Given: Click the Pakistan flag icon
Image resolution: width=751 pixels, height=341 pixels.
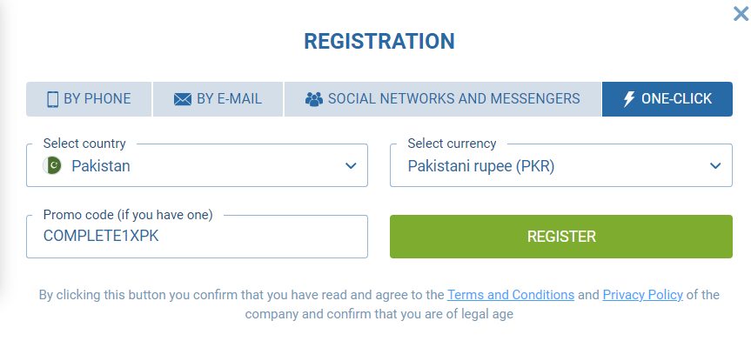Looking at the screenshot, I should tap(52, 165).
